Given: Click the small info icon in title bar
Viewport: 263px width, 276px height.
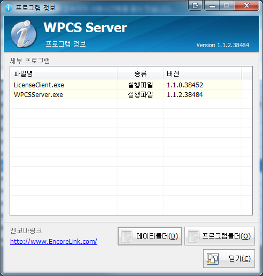Looking at the screenshot, I should coord(9,8).
